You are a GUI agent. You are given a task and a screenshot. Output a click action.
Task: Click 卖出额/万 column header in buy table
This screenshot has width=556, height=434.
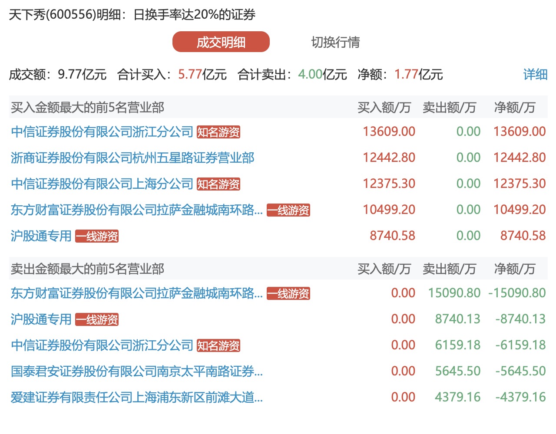[x=449, y=107]
